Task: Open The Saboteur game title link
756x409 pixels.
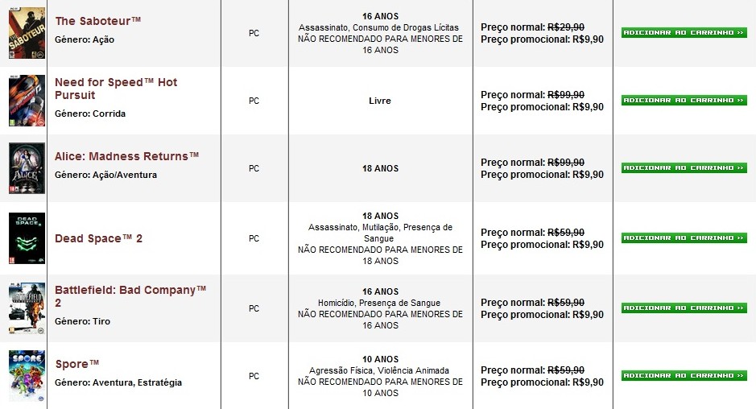Action: (x=97, y=21)
